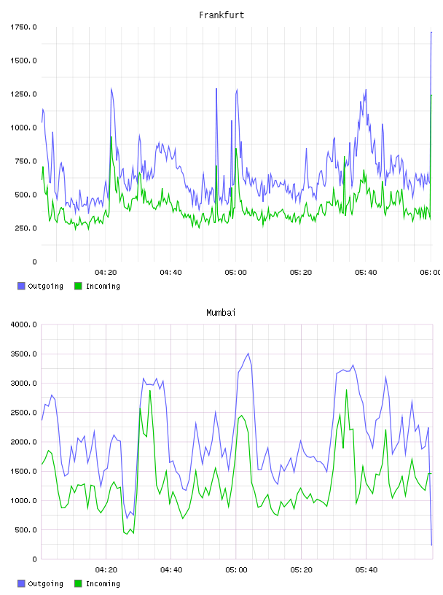Click 3000.0 on Mumbai y-axis
The height and width of the screenshot is (595, 443).
(x=23, y=384)
